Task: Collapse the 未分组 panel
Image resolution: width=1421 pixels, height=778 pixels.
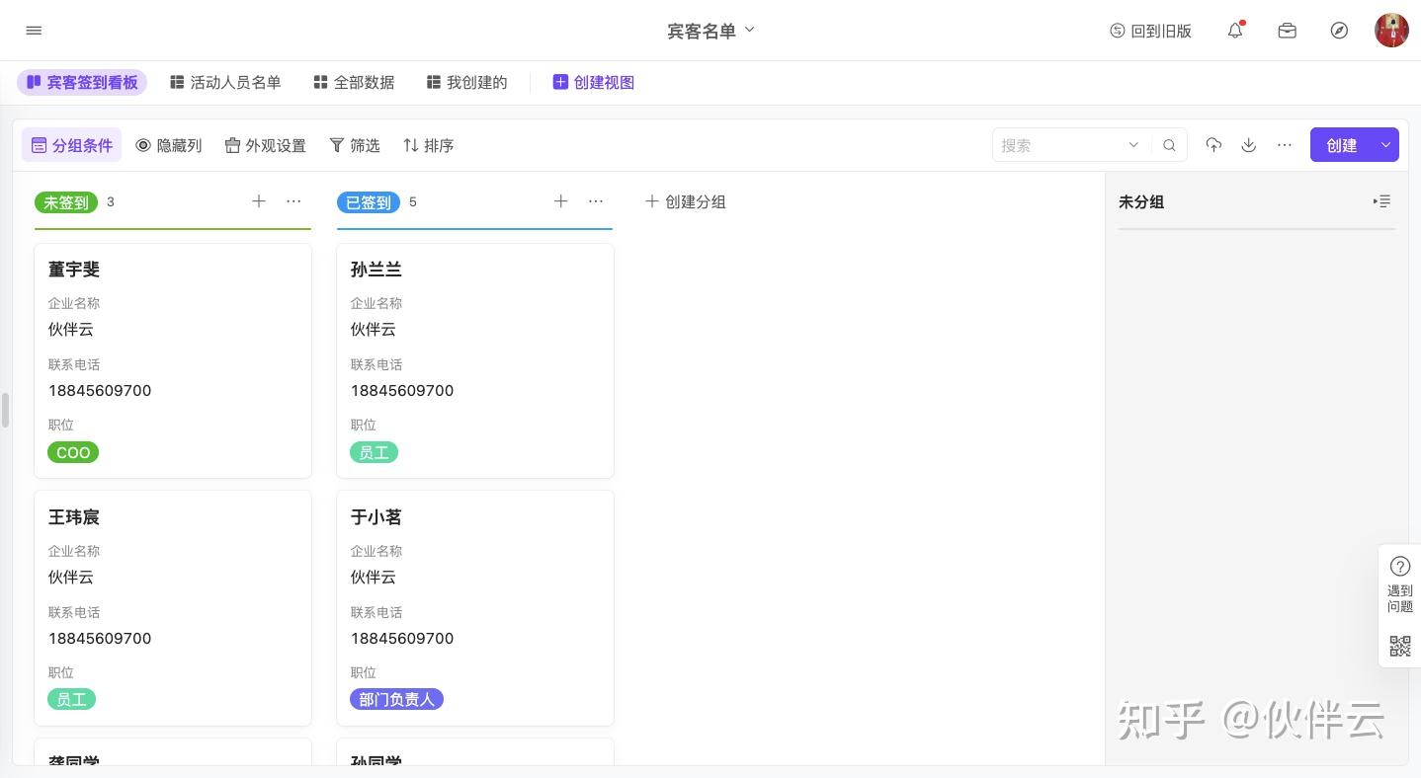Action: tap(1381, 201)
